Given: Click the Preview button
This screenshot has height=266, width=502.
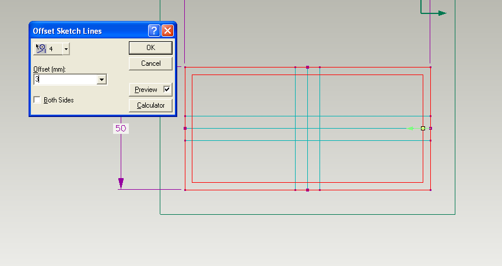Looking at the screenshot, I should (x=146, y=90).
